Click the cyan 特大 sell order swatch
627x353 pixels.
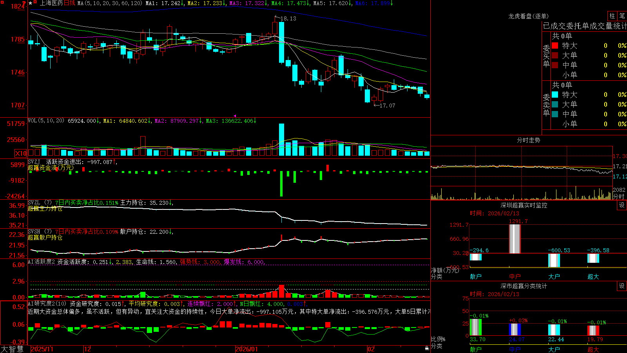555,95
